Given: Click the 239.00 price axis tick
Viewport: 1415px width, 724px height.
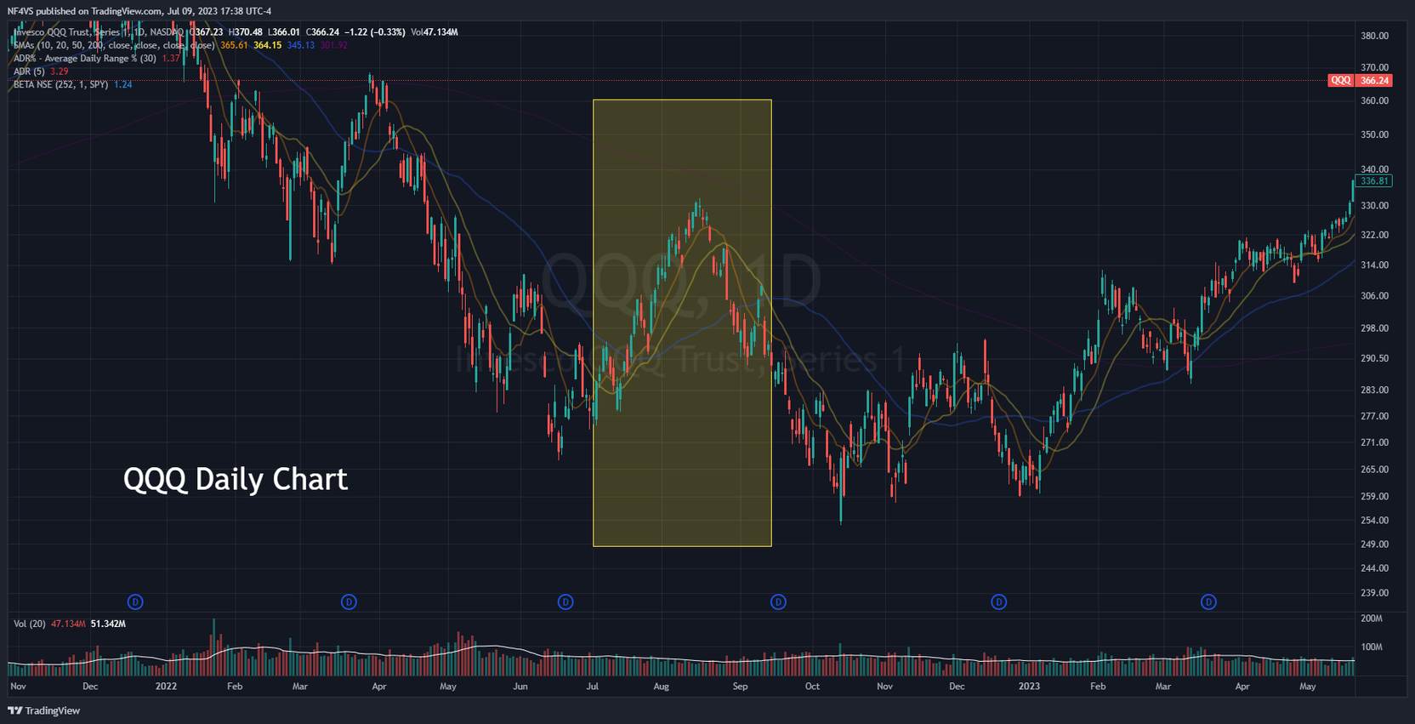Looking at the screenshot, I should pyautogui.click(x=1374, y=593).
